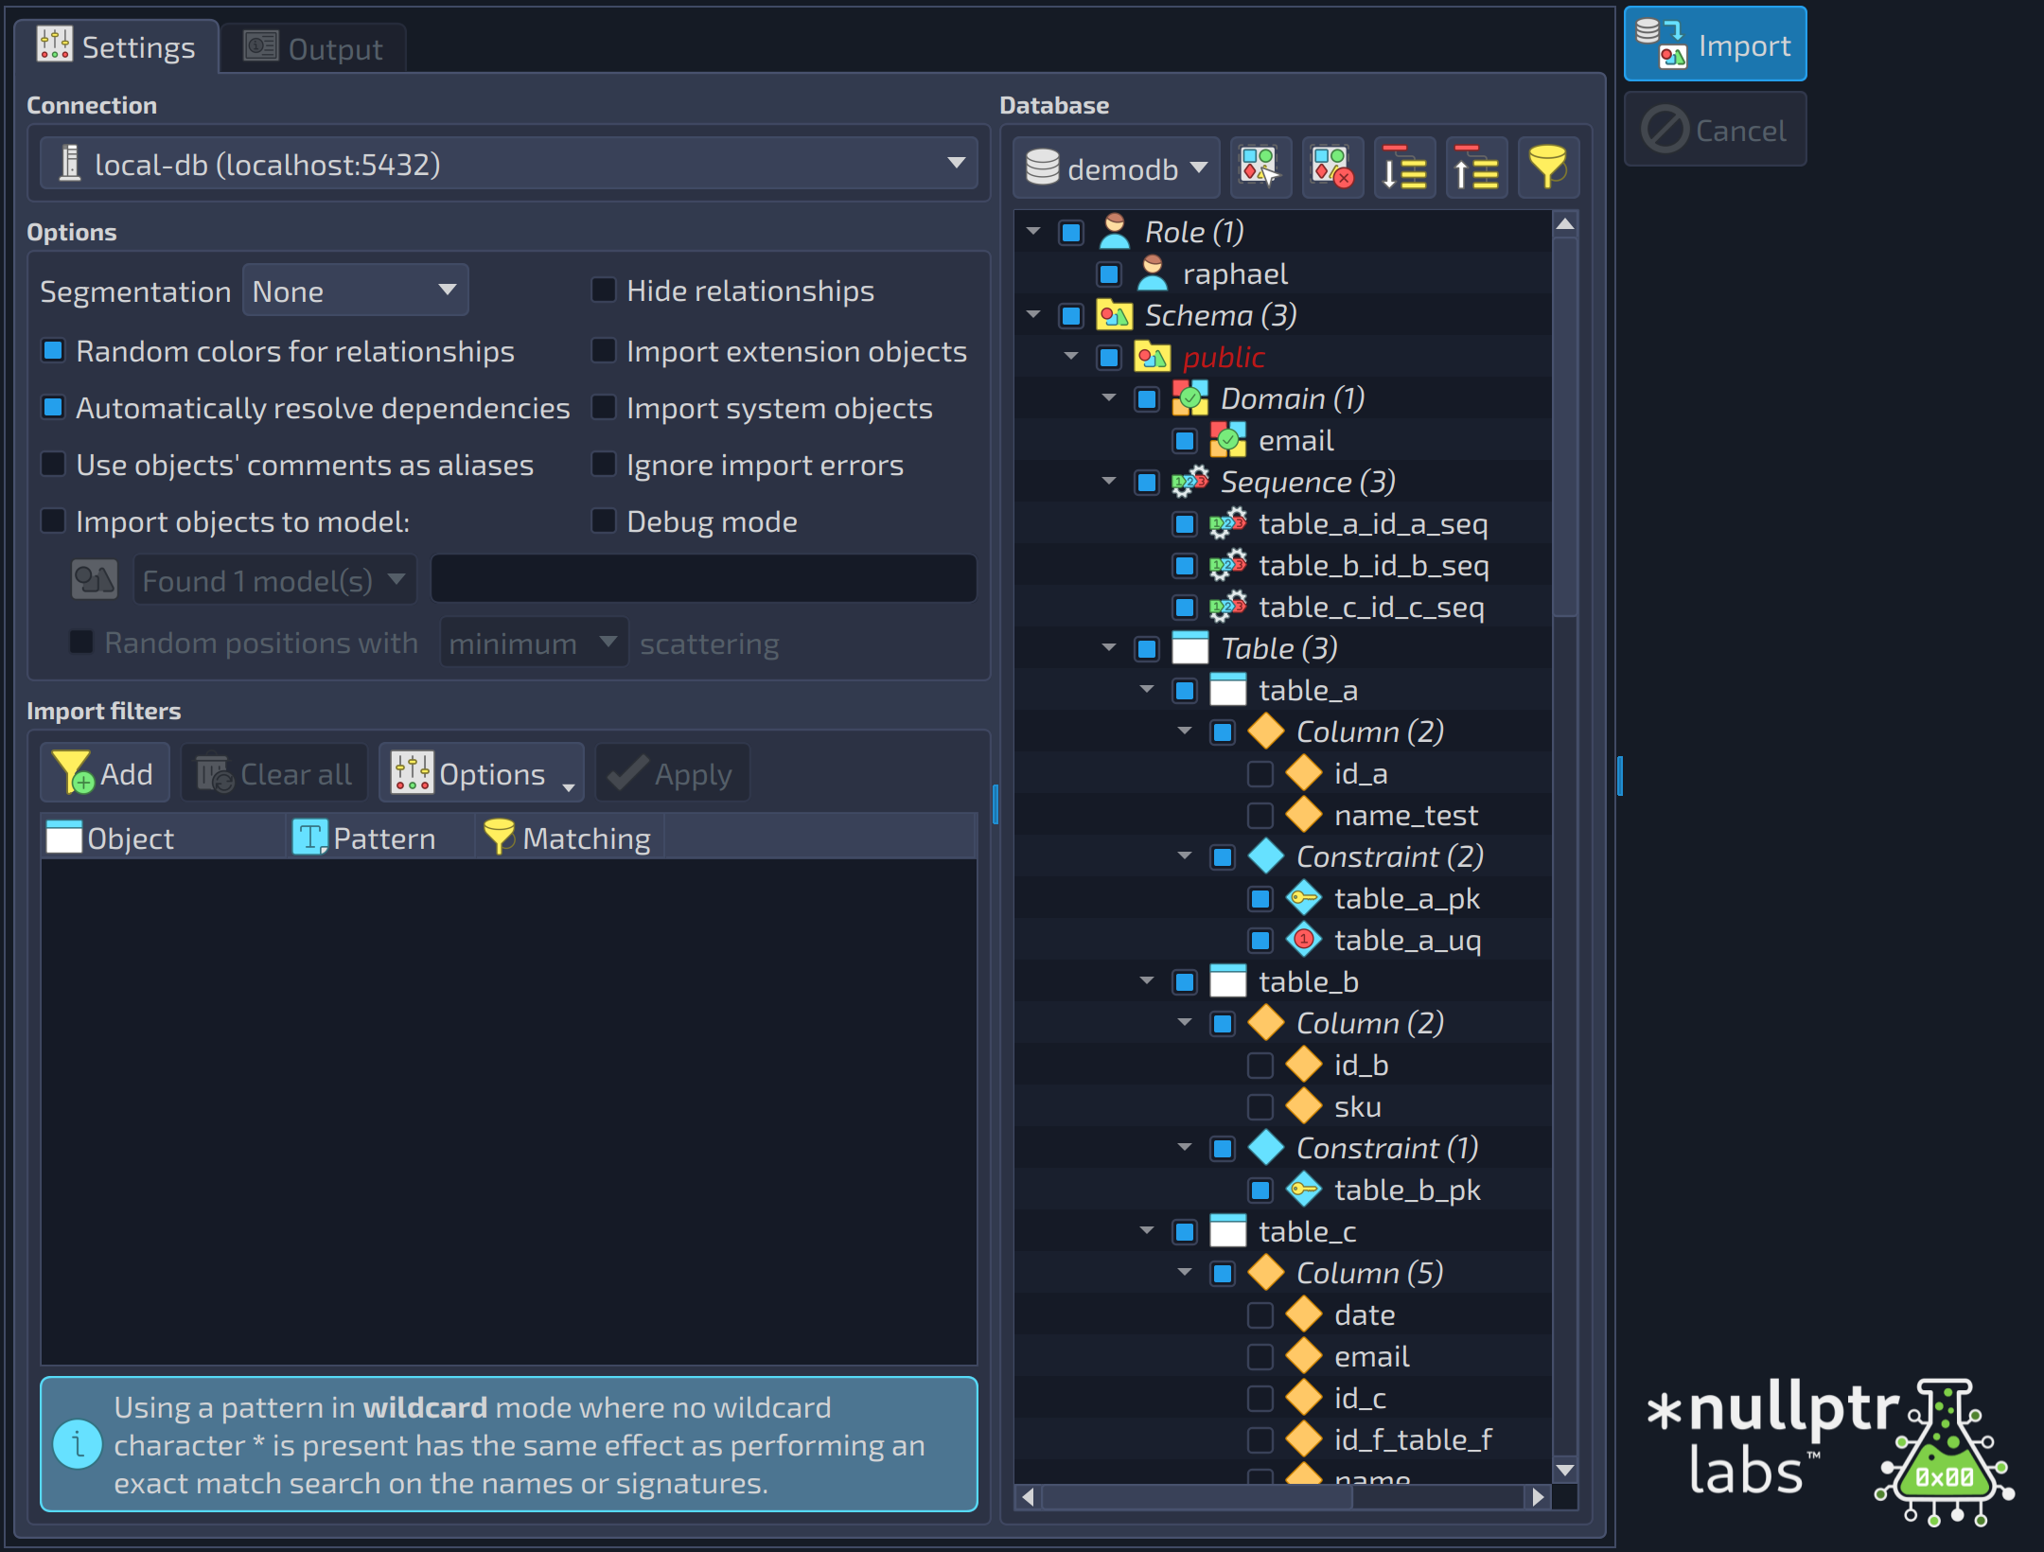Click the tree horizontal scrollbar
2044x1552 pixels.
coord(1197,1496)
